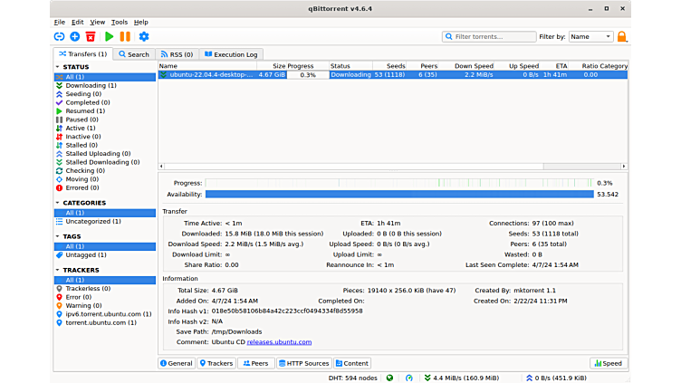The width and height of the screenshot is (681, 383).
Task: Click the Add Torrent File icon
Action: (x=75, y=36)
